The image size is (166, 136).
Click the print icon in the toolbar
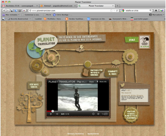pos(20,11)
